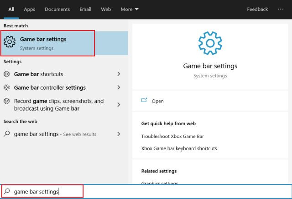
Task: Click the gear icon next to Game bar shortcuts
Action: (x=6, y=74)
